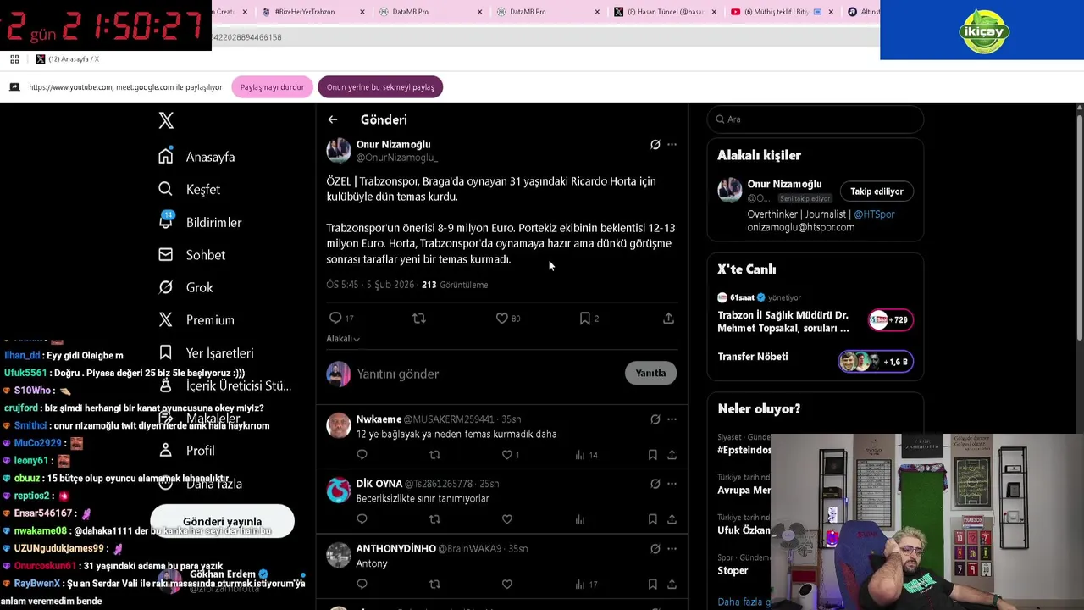This screenshot has width=1084, height=610.
Task: Click the Gönderi yayınla button
Action: coord(222,522)
